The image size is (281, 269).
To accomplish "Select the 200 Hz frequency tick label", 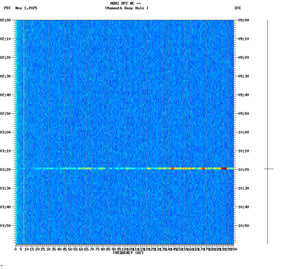I will pos(233,249).
